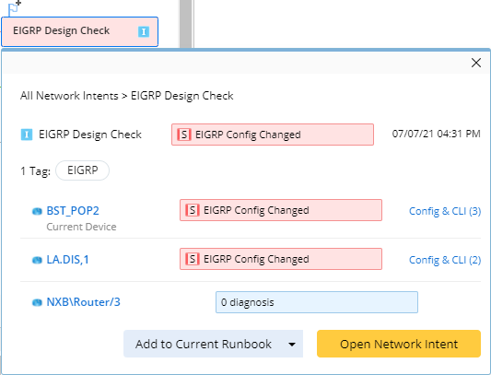Click the add flag icon at top left

coord(14,8)
